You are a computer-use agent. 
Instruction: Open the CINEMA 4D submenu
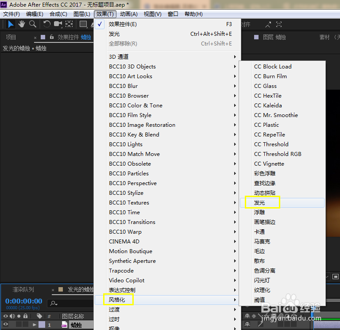point(167,242)
